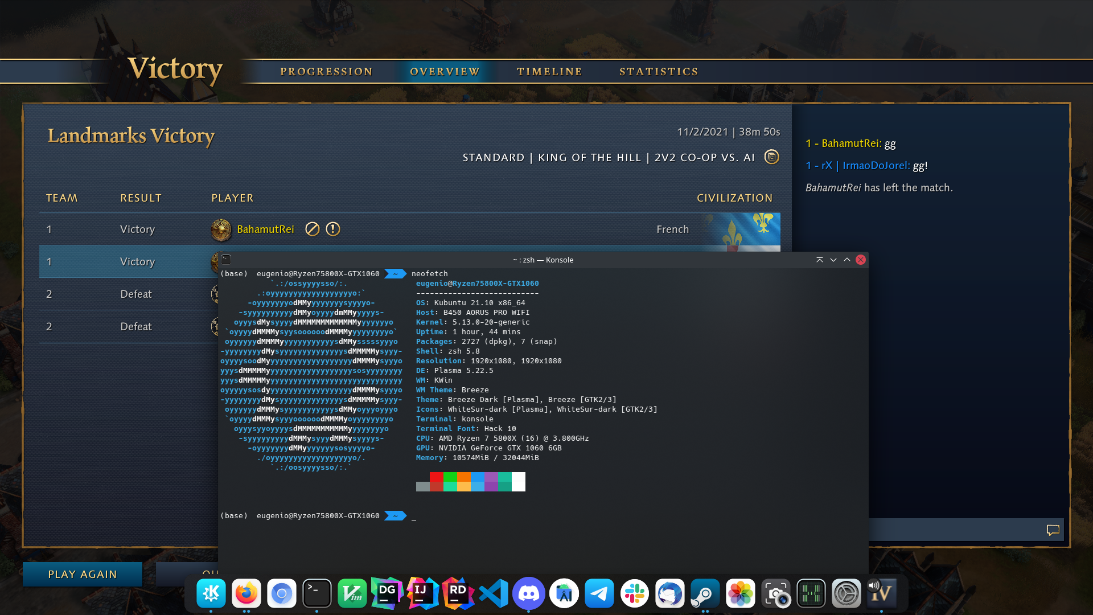Copy match settings with the clipboard icon
1093x615 pixels.
(x=771, y=157)
